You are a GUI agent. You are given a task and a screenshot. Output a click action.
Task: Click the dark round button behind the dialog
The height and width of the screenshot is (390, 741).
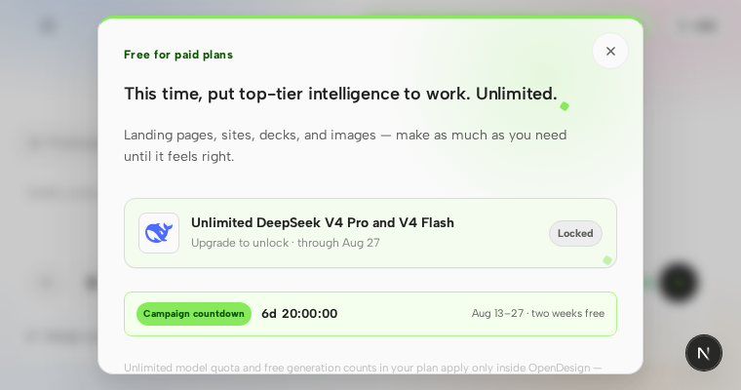679,283
